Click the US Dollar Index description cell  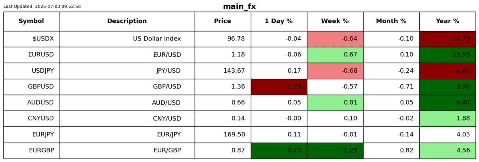(127, 39)
